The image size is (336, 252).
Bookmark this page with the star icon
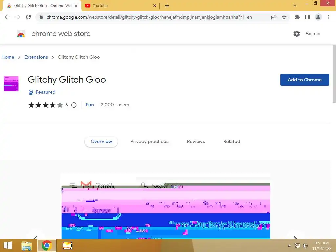pos(284,17)
